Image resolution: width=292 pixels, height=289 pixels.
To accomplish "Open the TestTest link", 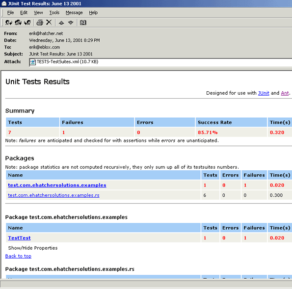I will pyautogui.click(x=19, y=238).
